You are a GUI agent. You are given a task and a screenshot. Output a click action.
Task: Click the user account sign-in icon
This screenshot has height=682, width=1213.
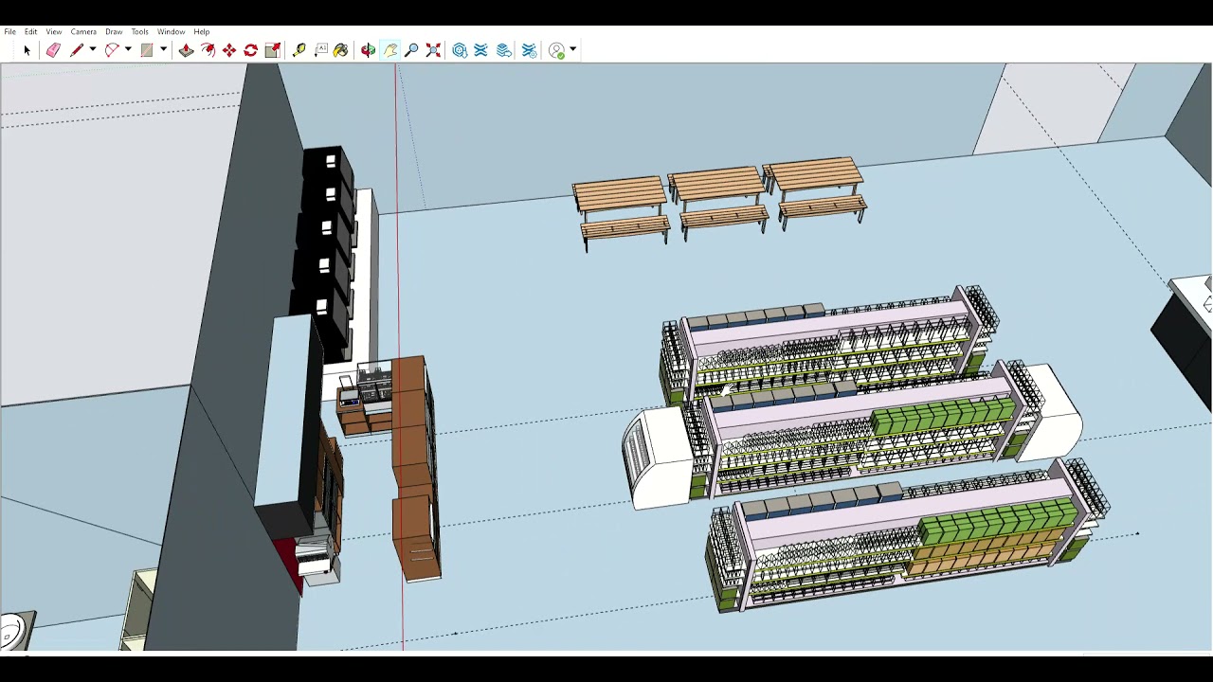click(557, 50)
